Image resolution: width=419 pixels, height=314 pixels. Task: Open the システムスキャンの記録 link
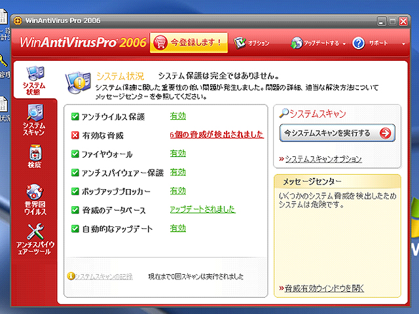click(x=103, y=277)
